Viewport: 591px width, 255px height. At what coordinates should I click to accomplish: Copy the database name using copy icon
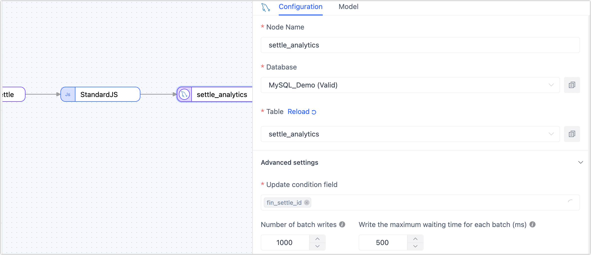(572, 85)
